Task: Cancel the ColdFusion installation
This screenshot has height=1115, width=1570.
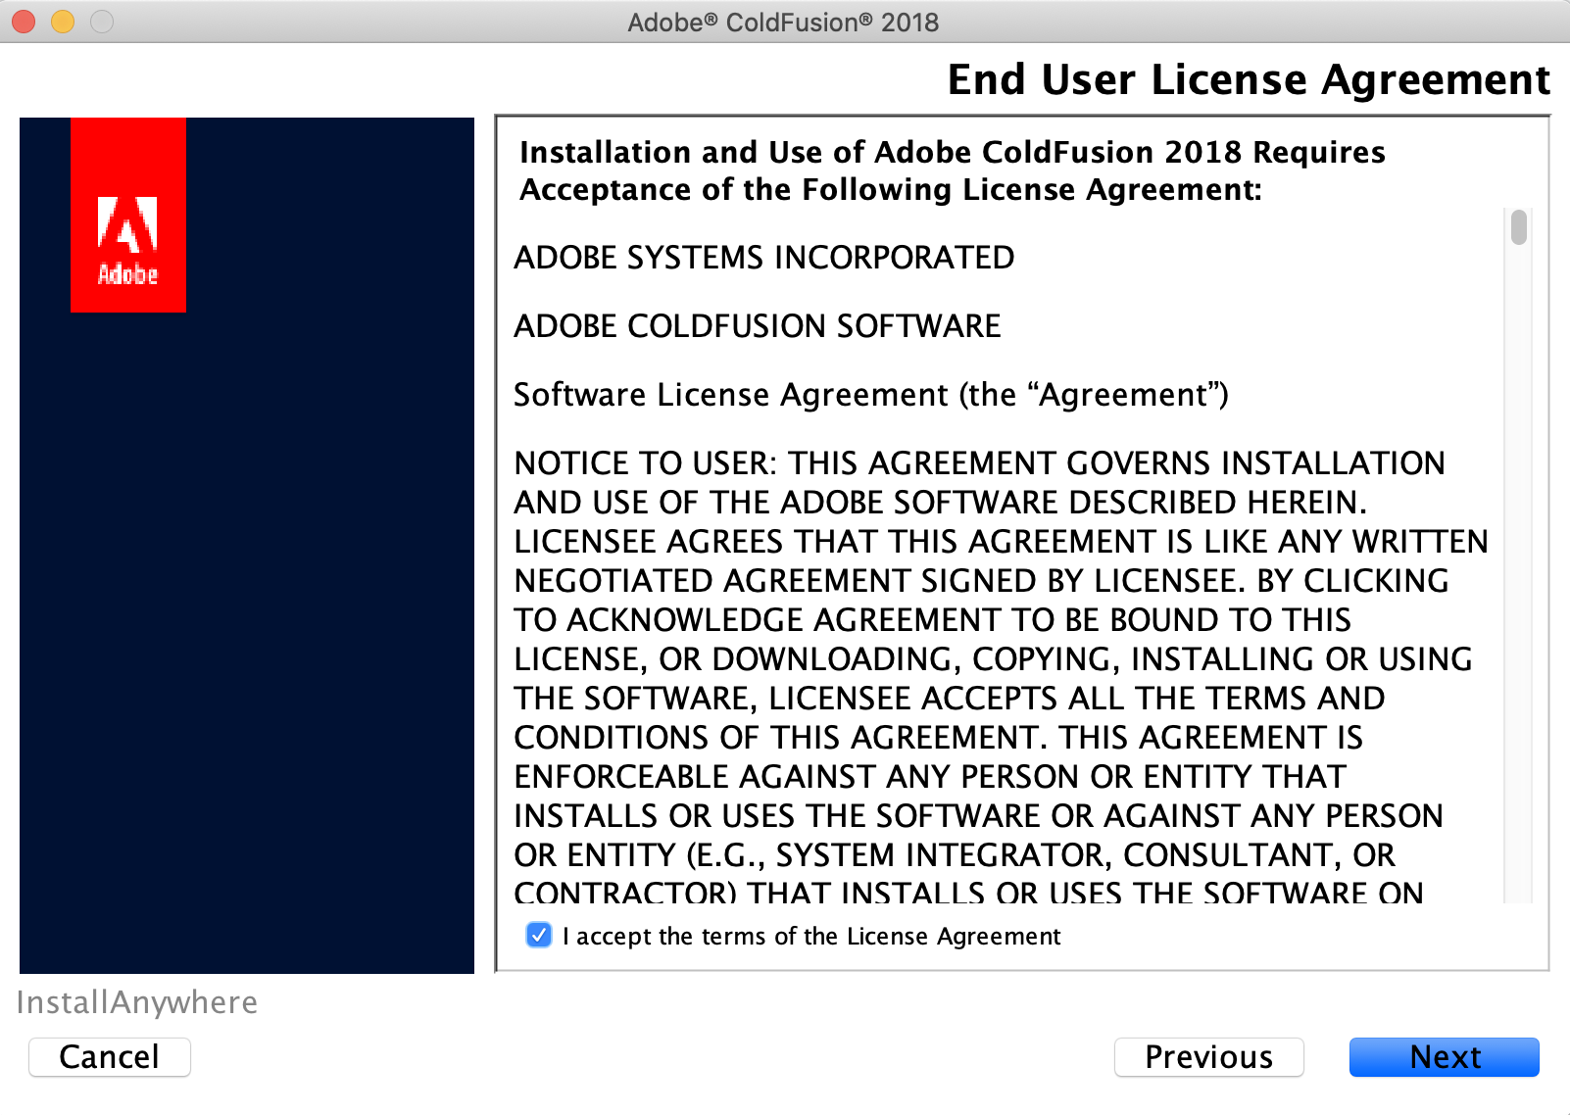Action: [109, 1056]
